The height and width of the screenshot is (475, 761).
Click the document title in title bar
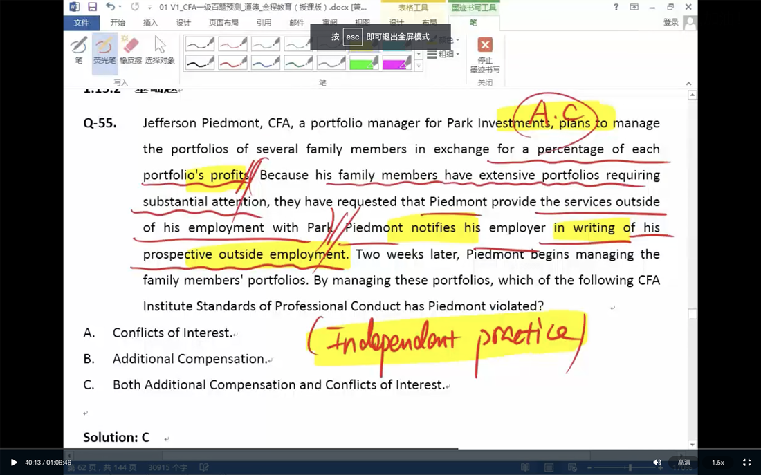263,8
